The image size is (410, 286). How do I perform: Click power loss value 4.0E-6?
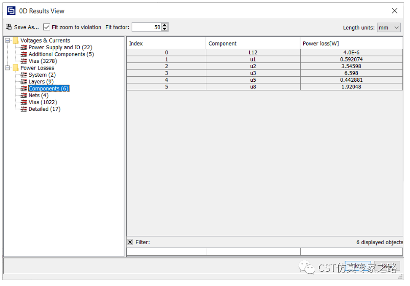tap(351, 53)
